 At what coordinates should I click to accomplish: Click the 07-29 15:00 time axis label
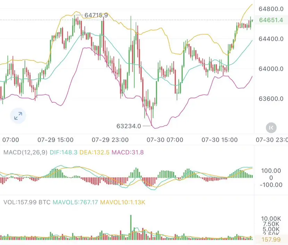(56, 140)
